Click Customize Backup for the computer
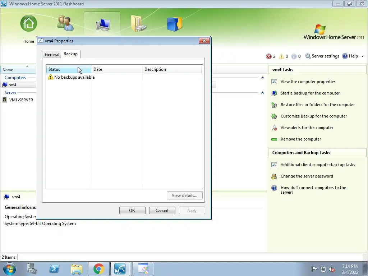The height and width of the screenshot is (276, 368). click(x=313, y=116)
